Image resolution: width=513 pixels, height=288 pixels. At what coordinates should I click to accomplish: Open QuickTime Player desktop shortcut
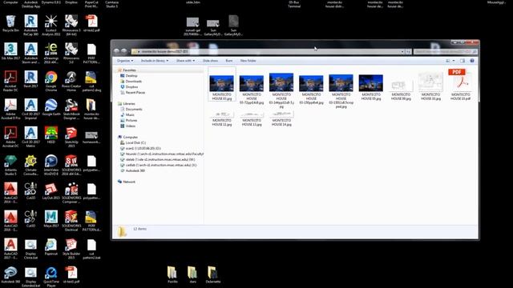click(x=51, y=277)
